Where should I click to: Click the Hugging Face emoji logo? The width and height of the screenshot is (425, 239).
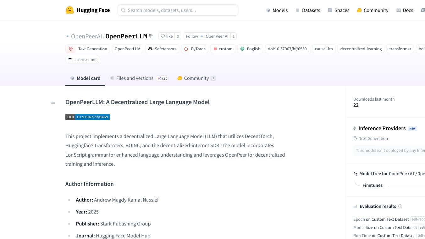[69, 10]
